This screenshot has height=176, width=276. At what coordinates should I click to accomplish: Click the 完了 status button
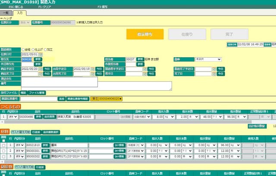pos(229,34)
